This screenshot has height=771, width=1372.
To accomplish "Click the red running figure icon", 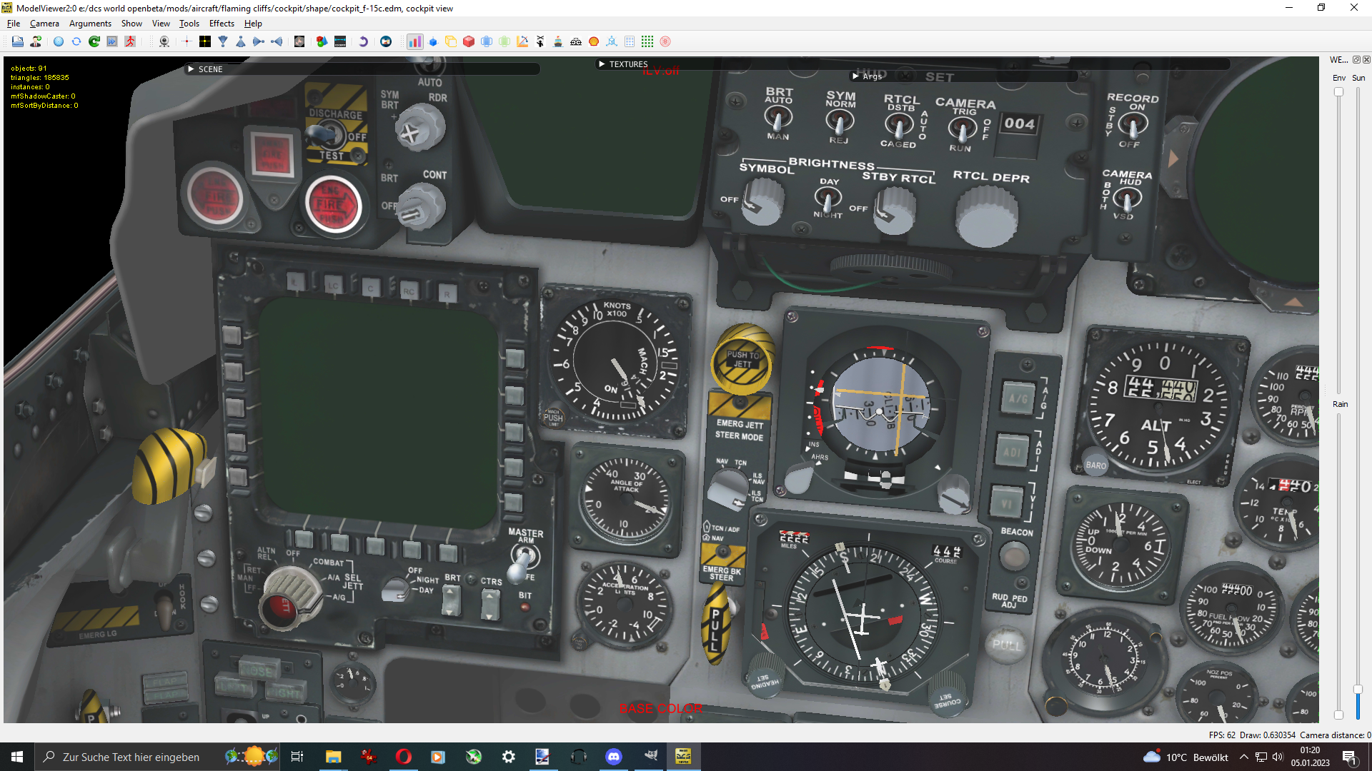I will click(x=130, y=41).
